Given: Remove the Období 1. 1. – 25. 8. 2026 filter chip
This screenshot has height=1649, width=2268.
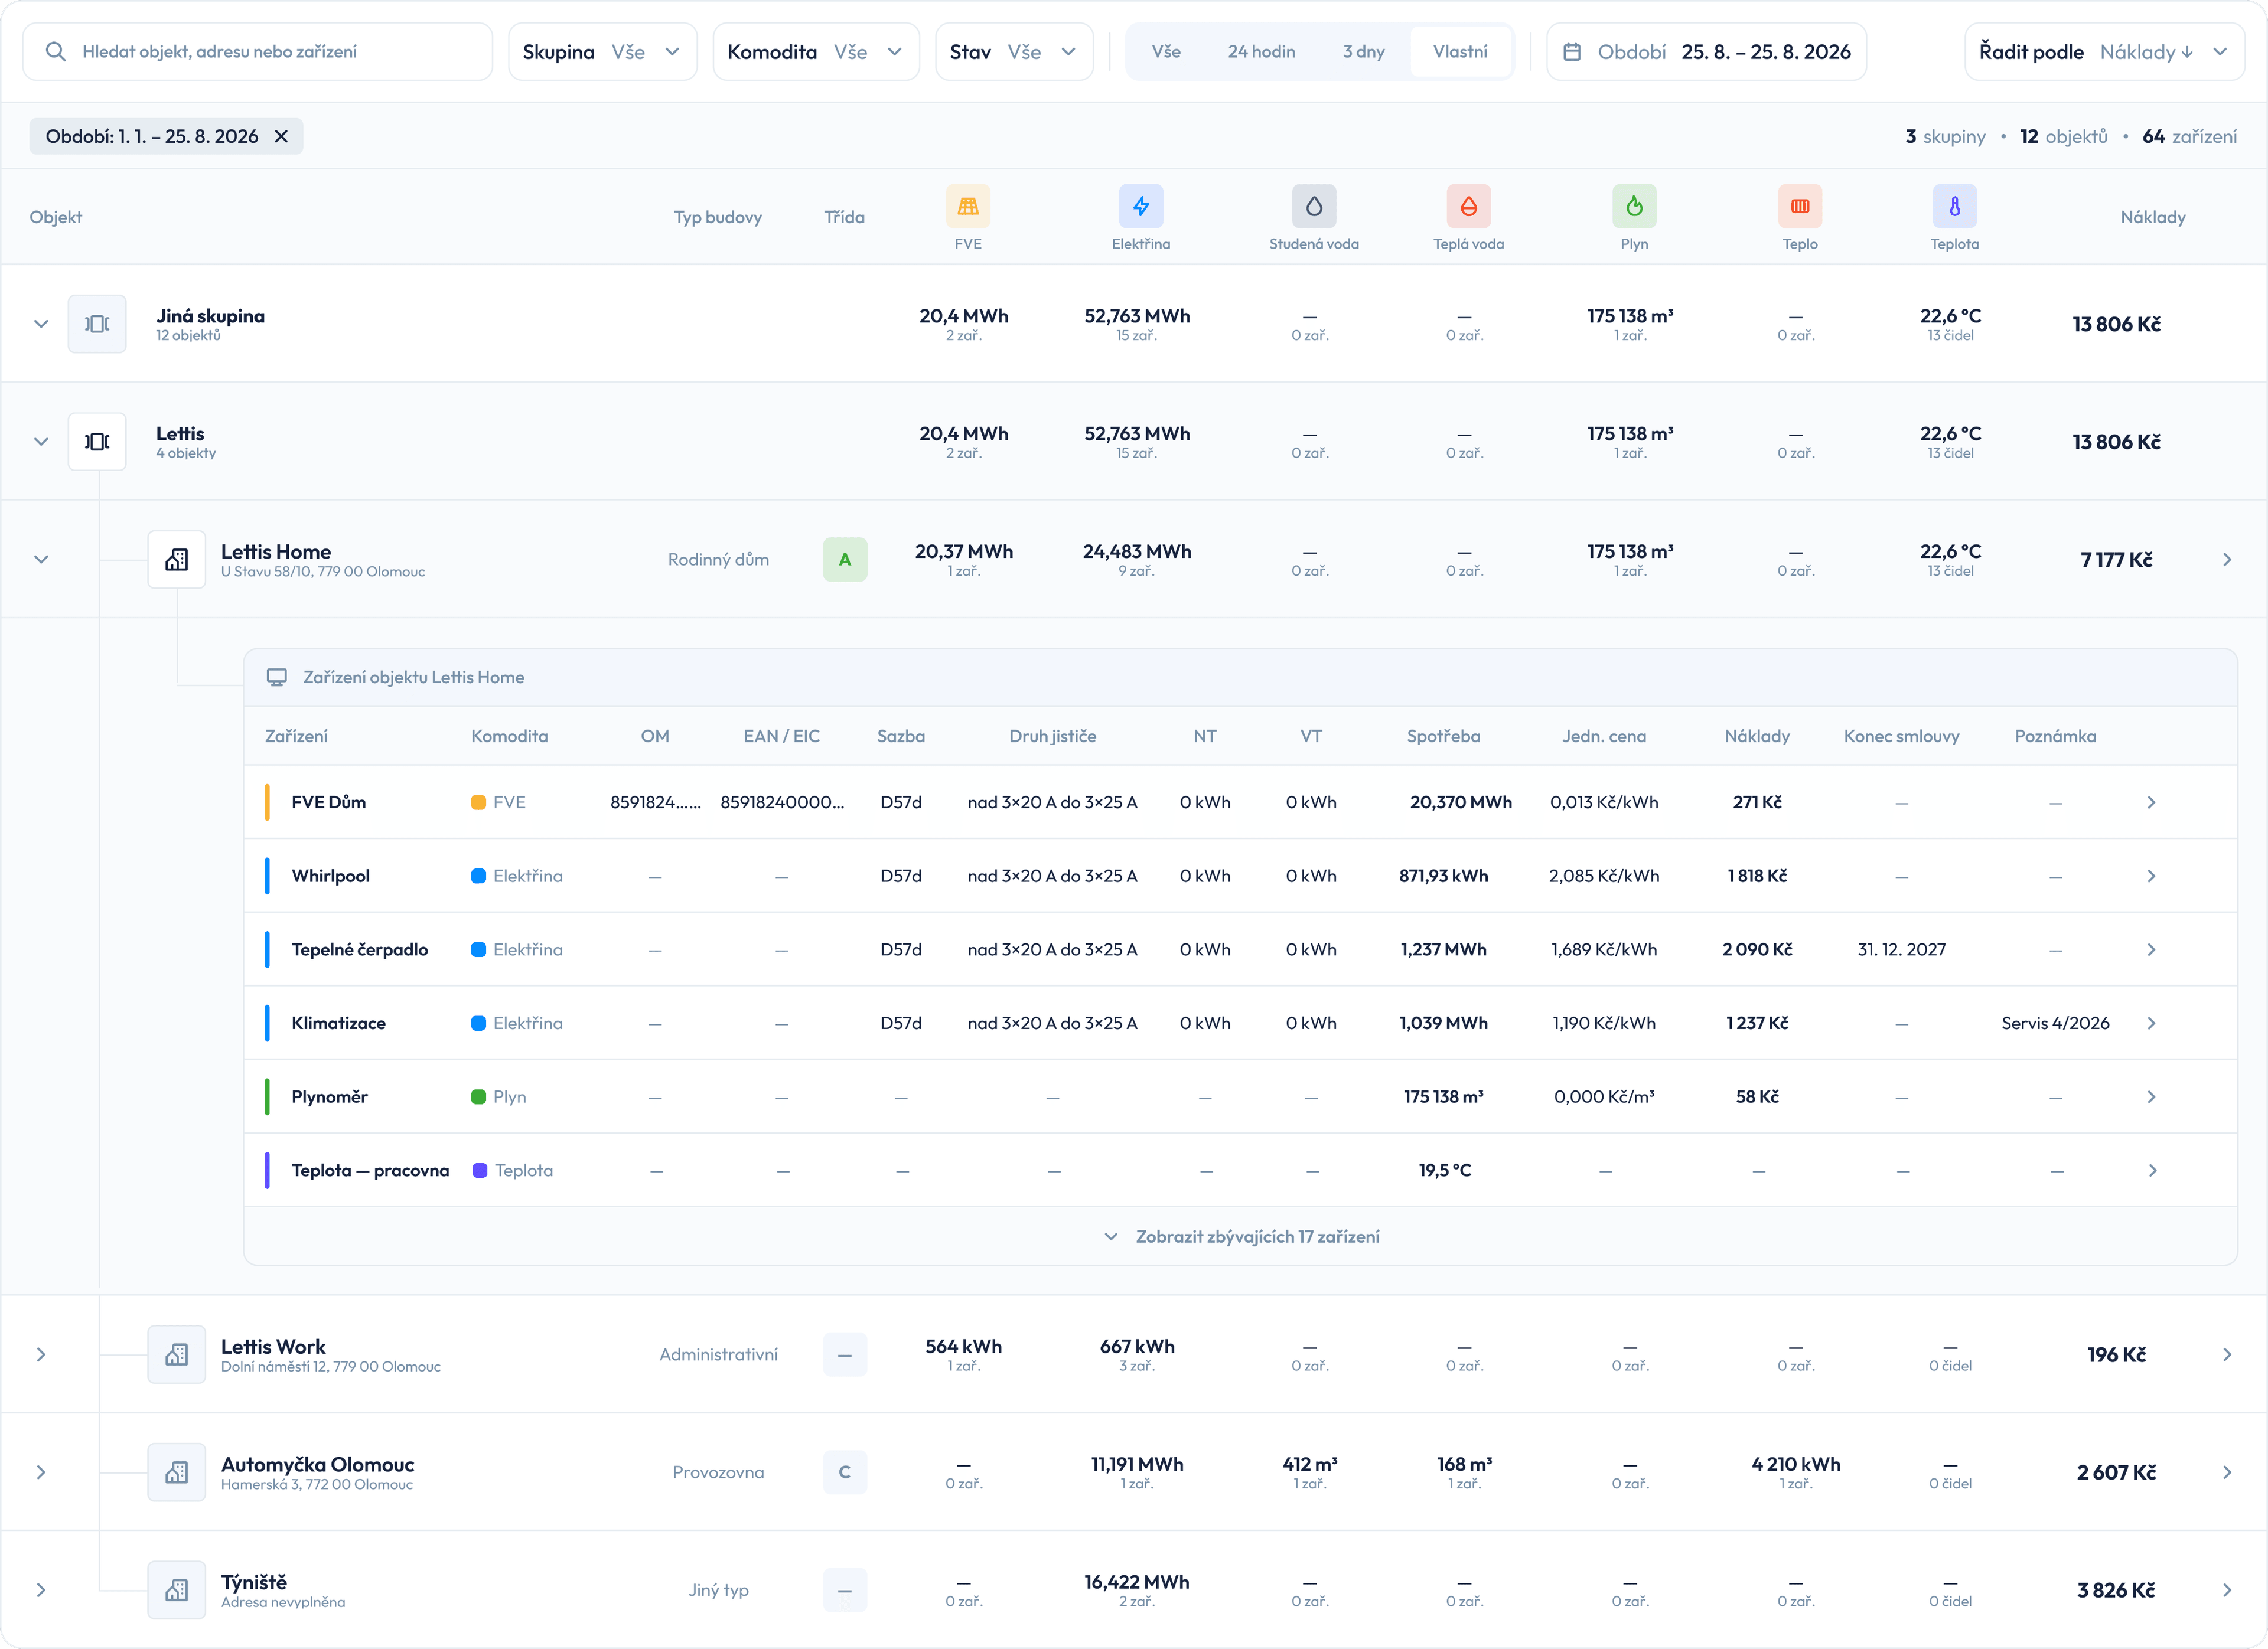Looking at the screenshot, I should (x=281, y=136).
